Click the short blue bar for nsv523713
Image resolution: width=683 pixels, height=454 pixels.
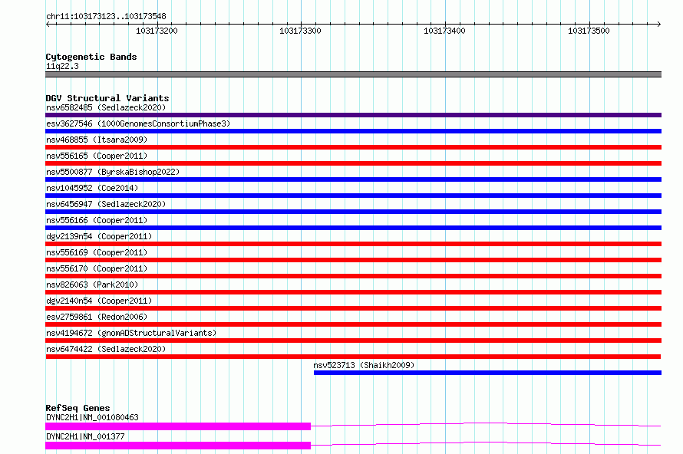pos(487,373)
